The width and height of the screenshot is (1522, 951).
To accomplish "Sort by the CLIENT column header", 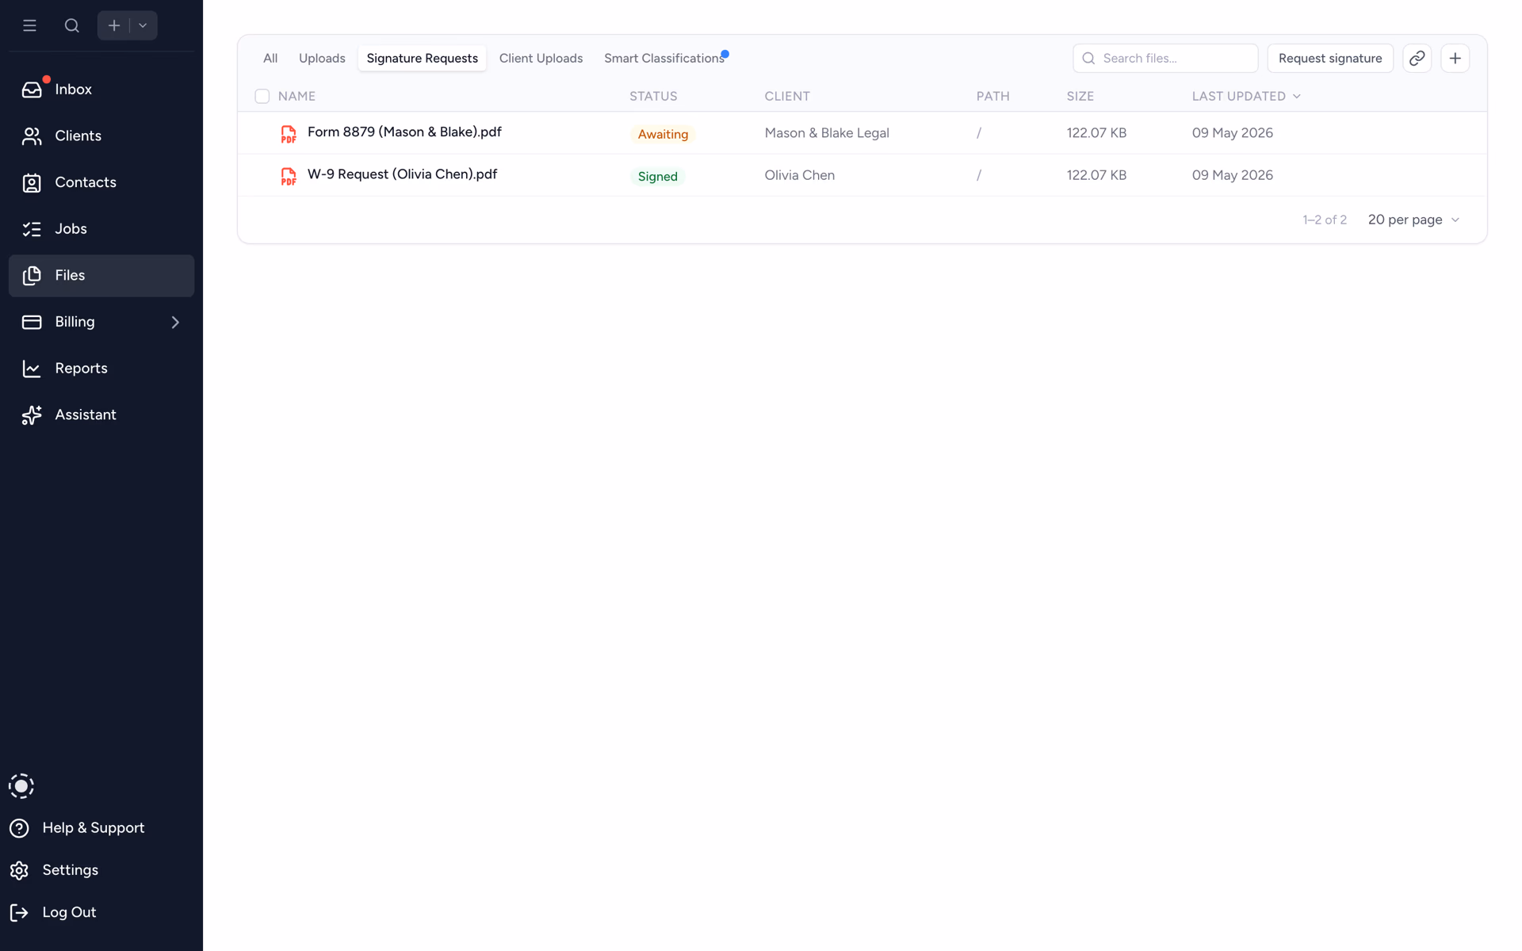I will tap(787, 97).
